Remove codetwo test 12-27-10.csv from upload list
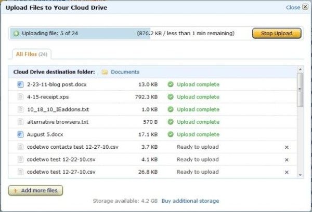 point(287,172)
